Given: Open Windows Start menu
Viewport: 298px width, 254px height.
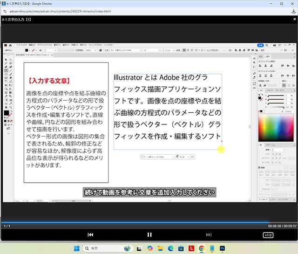Looking at the screenshot, I should 76,248.
